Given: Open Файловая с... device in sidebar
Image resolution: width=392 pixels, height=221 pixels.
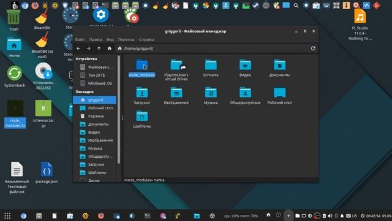Looking at the screenshot, I should point(96,67).
